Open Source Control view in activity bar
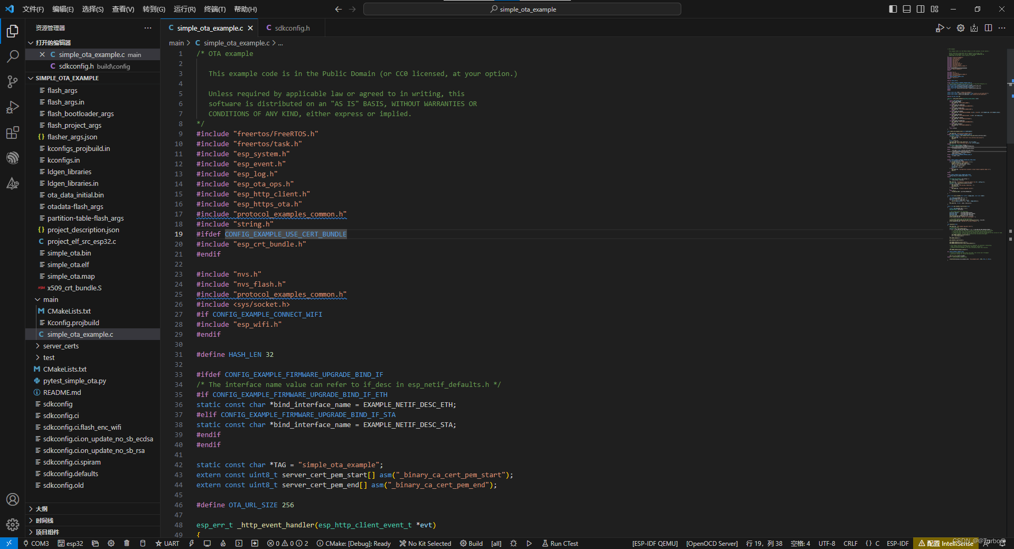Viewport: 1014px width, 549px height. (13, 82)
